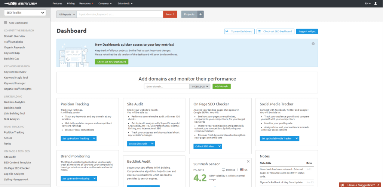Close the New Dashboard banner
This screenshot has width=383, height=187.
[313, 44]
